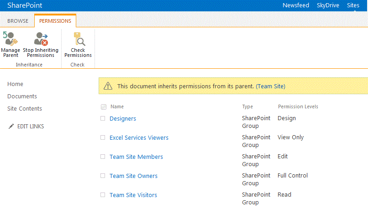This screenshot has height=218, width=368.
Task: Select the PERMISSIONS ribbon tab
Action: coord(55,21)
